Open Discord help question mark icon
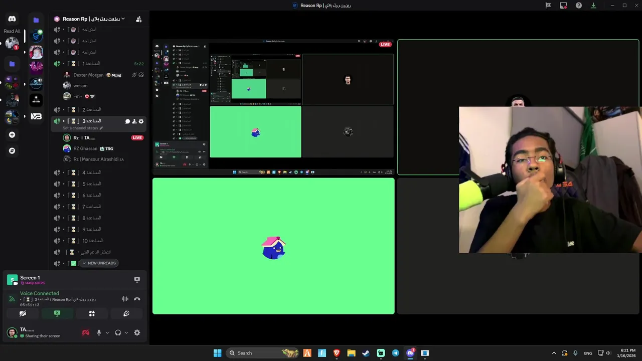This screenshot has height=361, width=642. tap(579, 6)
